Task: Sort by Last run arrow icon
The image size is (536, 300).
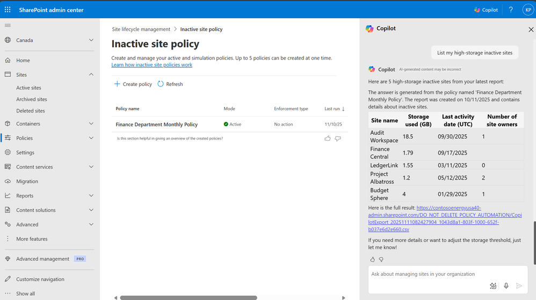Action: [343, 108]
